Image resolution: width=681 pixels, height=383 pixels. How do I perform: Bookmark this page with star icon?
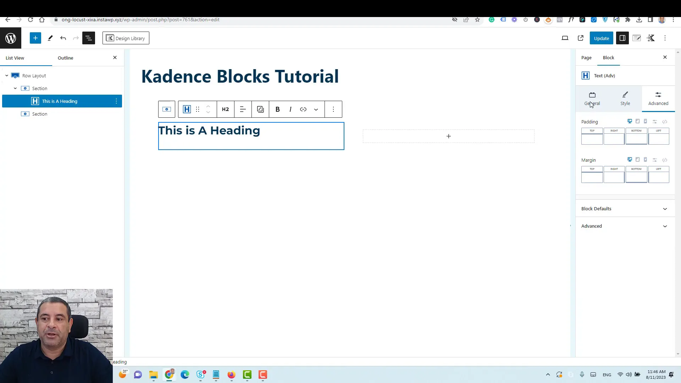tap(477, 20)
